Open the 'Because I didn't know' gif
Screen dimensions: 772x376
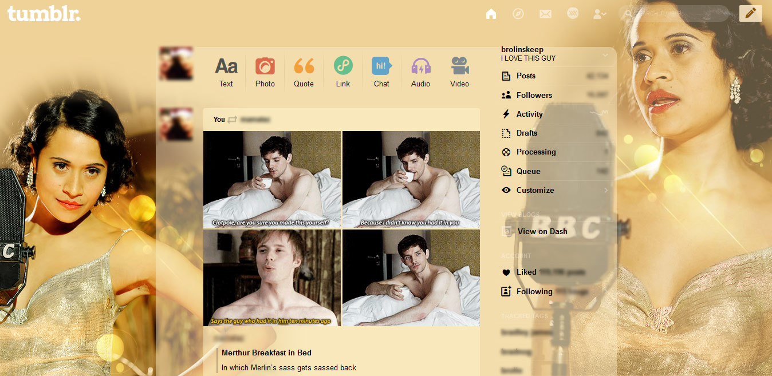[411, 180]
